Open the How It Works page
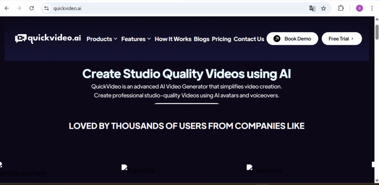 coord(173,39)
